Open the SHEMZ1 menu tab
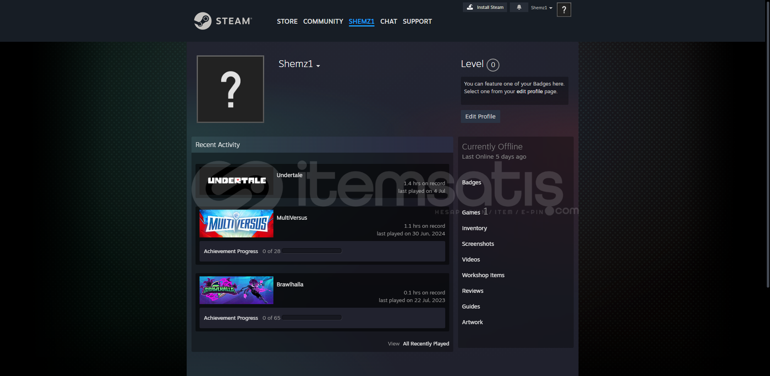Screen dimensions: 770x376 [x=361, y=21]
